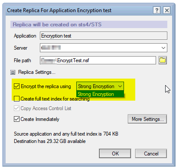Open the folder browse icon beside File path
The image size is (176, 168).
pos(163,60)
